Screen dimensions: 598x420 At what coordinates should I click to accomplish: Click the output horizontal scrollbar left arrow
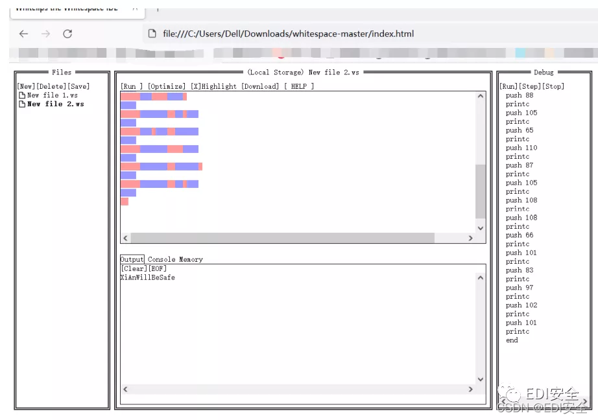point(125,389)
